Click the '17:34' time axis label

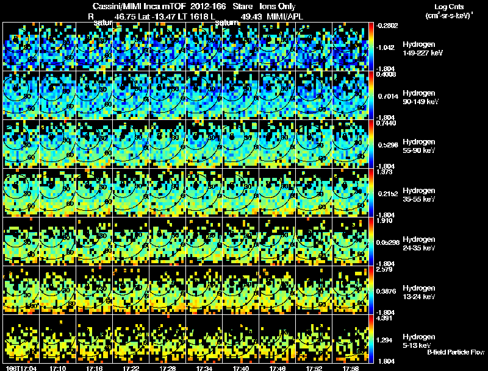(x=204, y=369)
